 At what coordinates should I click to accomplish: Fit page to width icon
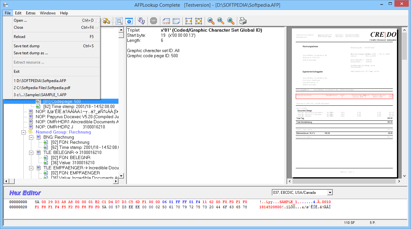[188, 21]
